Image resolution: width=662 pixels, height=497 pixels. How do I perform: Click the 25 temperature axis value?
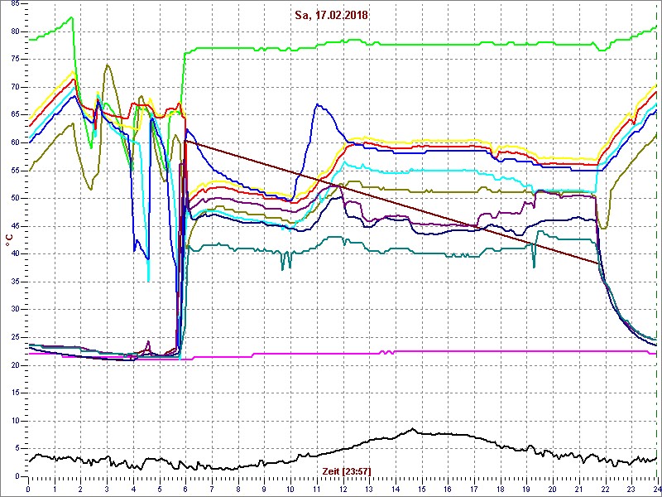(15, 338)
